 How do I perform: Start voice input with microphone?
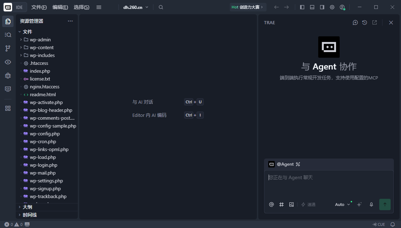click(371, 204)
